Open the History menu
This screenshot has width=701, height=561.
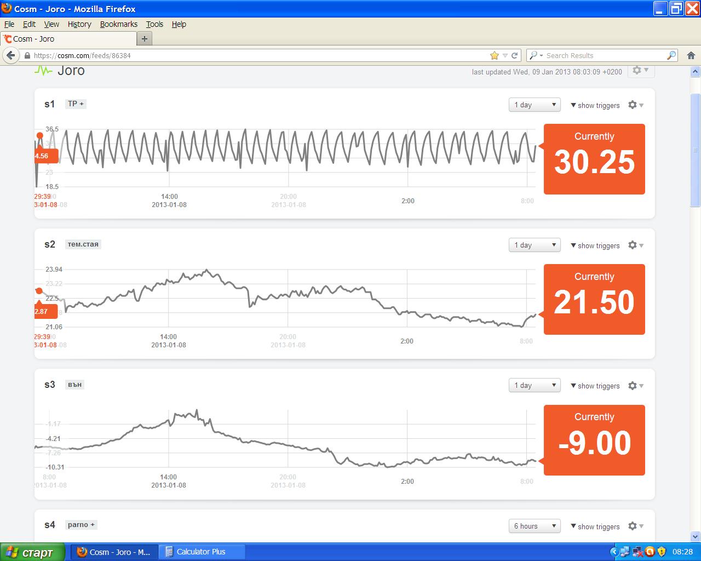click(79, 24)
